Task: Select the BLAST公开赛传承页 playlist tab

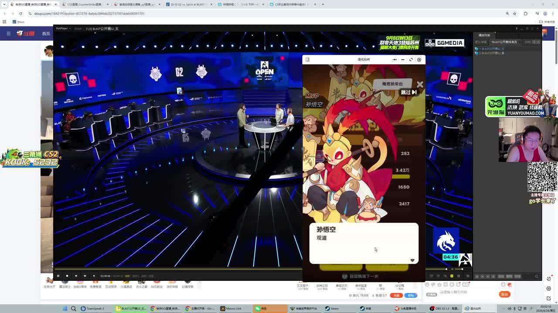Action: 504,42
